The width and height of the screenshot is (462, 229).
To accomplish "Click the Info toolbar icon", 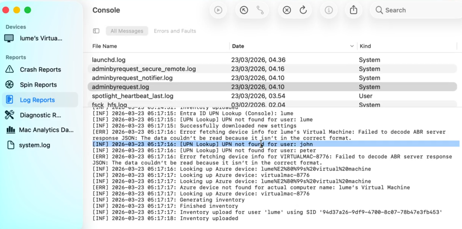I will pyautogui.click(x=329, y=10).
